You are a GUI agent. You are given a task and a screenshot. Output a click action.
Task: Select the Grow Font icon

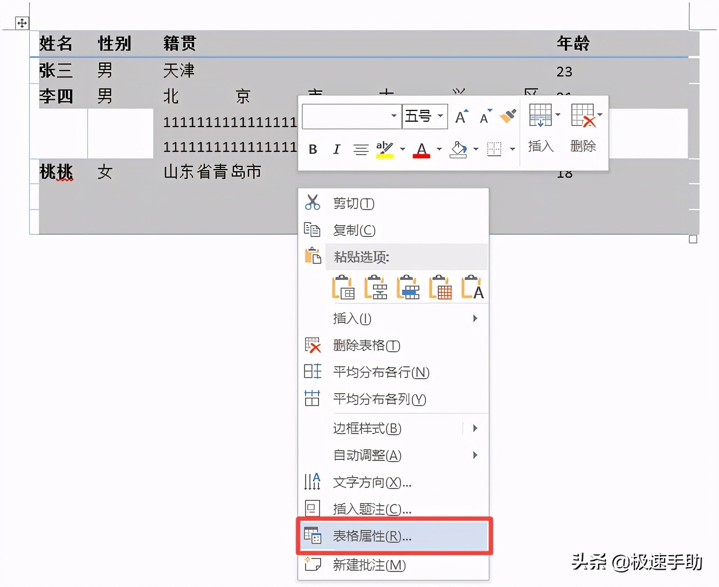(461, 116)
